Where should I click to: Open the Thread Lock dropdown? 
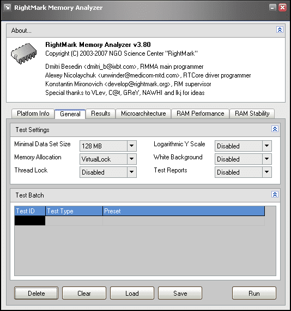[108, 172]
